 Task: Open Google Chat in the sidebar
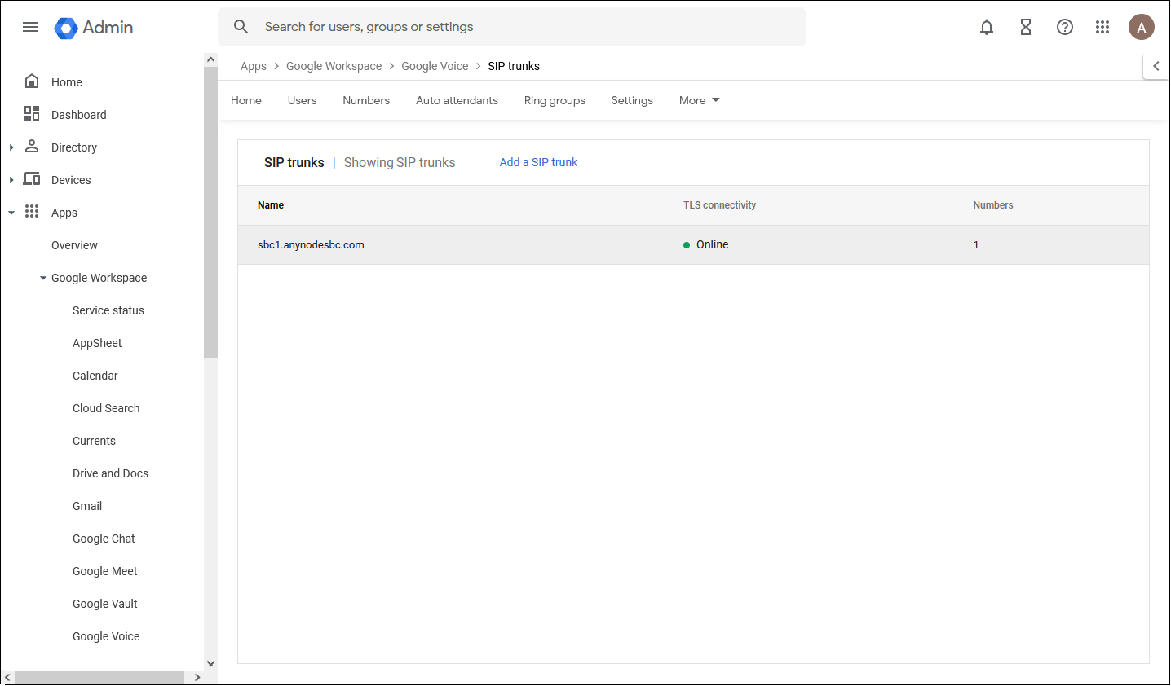click(104, 539)
